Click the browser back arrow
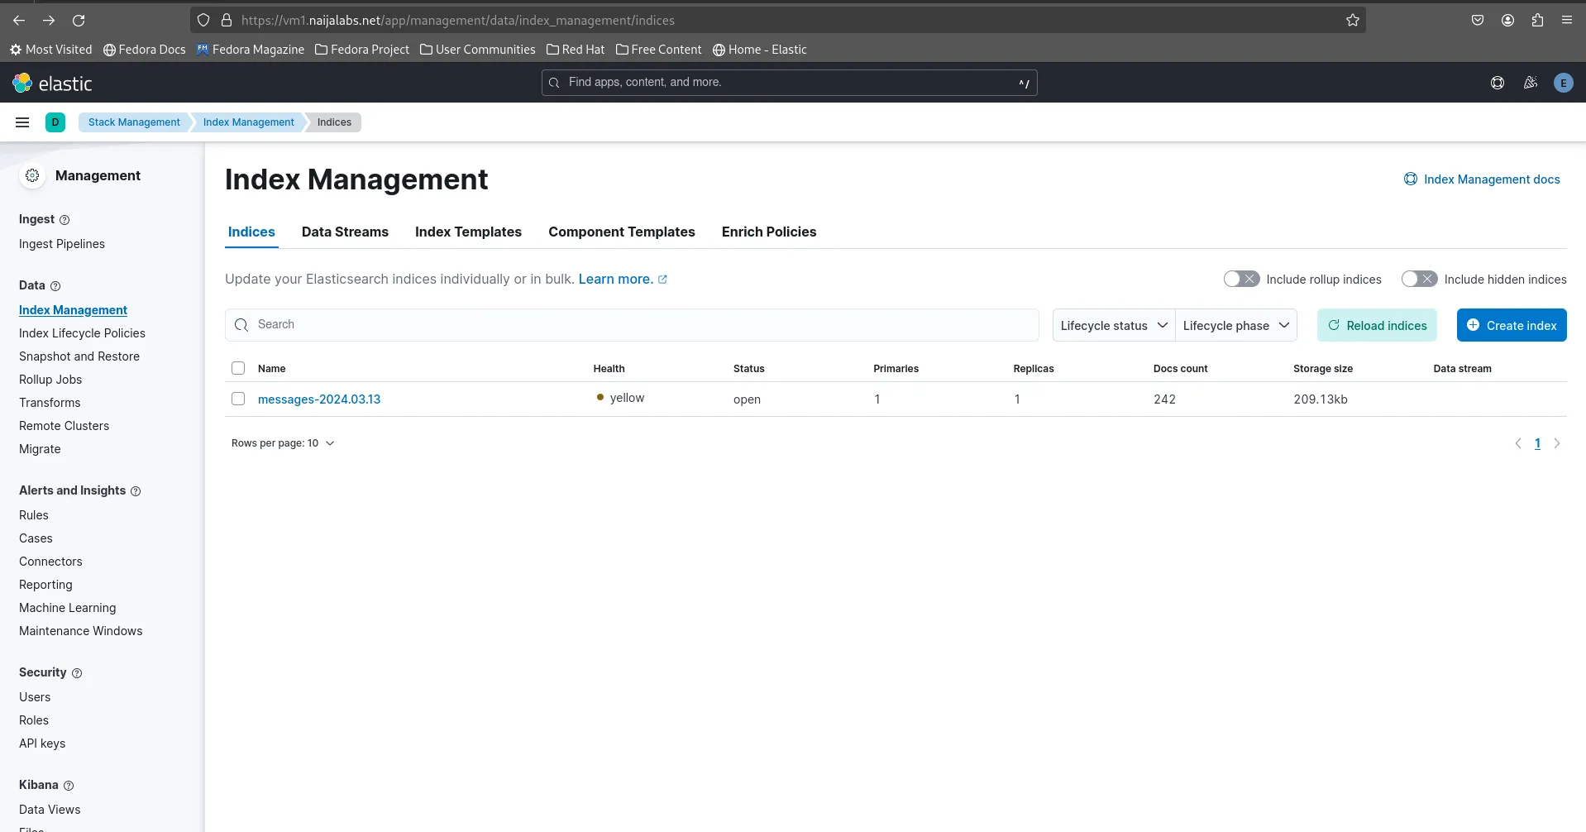This screenshot has height=832, width=1586. tap(19, 20)
